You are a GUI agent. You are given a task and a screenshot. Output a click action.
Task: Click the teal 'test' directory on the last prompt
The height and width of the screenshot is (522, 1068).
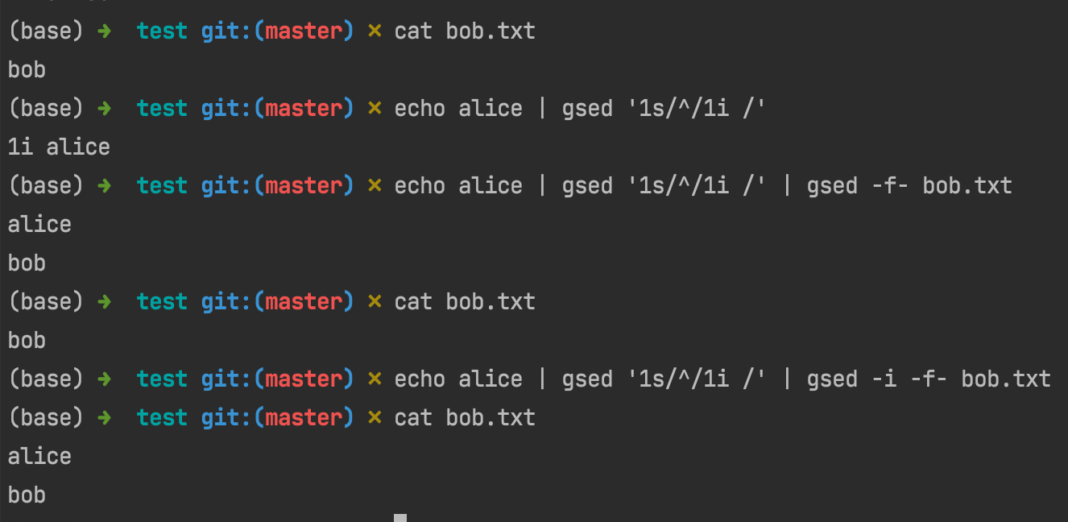point(162,417)
